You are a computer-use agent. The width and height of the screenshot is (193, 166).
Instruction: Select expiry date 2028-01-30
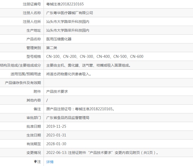pyautogui.click(x=56, y=144)
